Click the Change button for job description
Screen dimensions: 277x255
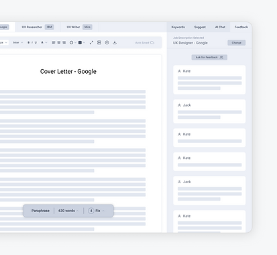[237, 43]
